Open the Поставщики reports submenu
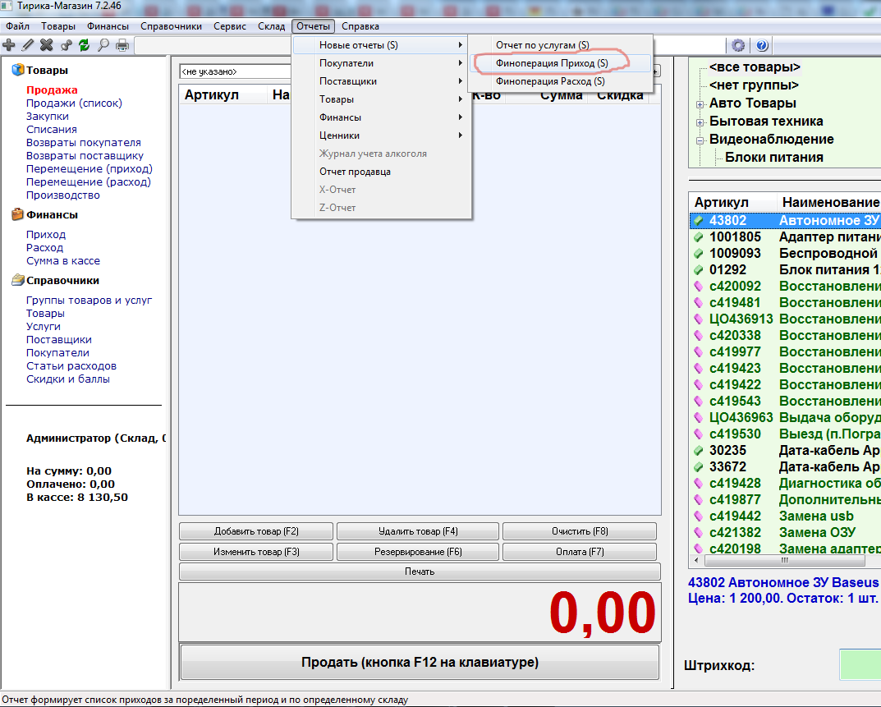The image size is (881, 707). [x=382, y=81]
